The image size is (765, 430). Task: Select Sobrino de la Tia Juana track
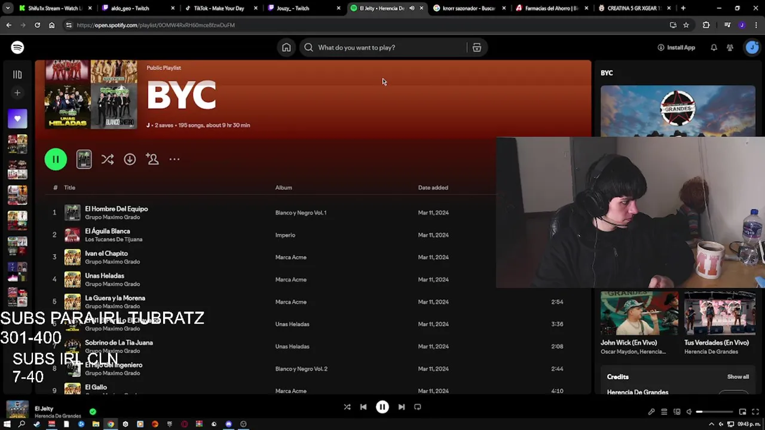point(119,343)
